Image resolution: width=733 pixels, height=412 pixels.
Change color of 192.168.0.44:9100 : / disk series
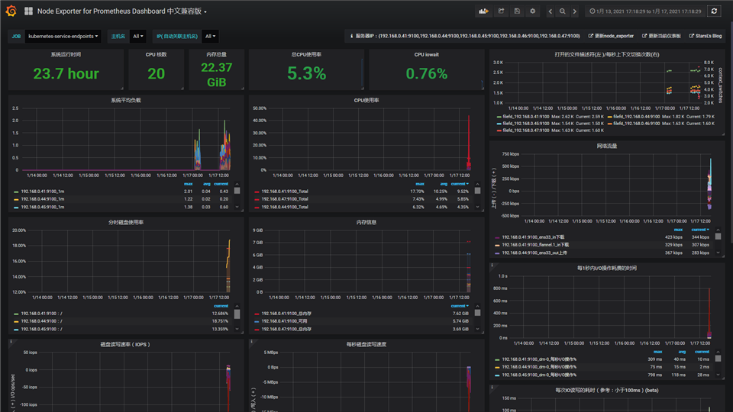[x=16, y=322]
